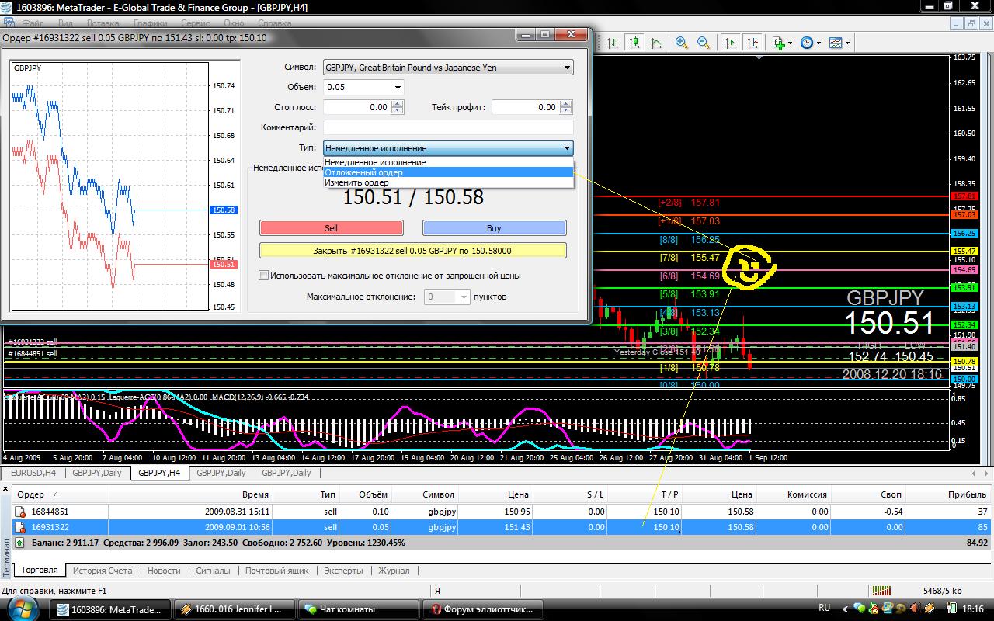Open the order Type dropdown
Viewport: 994px width, 621px height.
click(x=448, y=147)
